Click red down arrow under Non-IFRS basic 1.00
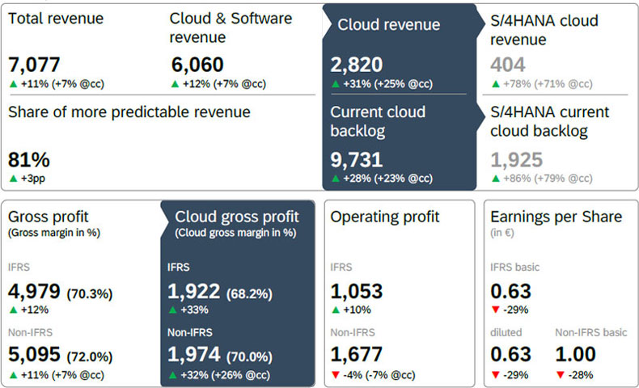This screenshot has width=639, height=388. pyautogui.click(x=561, y=374)
